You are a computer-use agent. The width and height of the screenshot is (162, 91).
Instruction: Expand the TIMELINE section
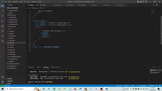pyautogui.click(x=10, y=81)
